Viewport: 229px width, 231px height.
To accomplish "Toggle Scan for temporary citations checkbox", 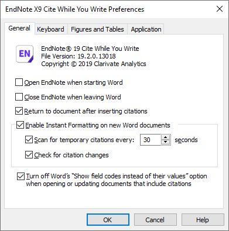I will pyautogui.click(x=29, y=140).
